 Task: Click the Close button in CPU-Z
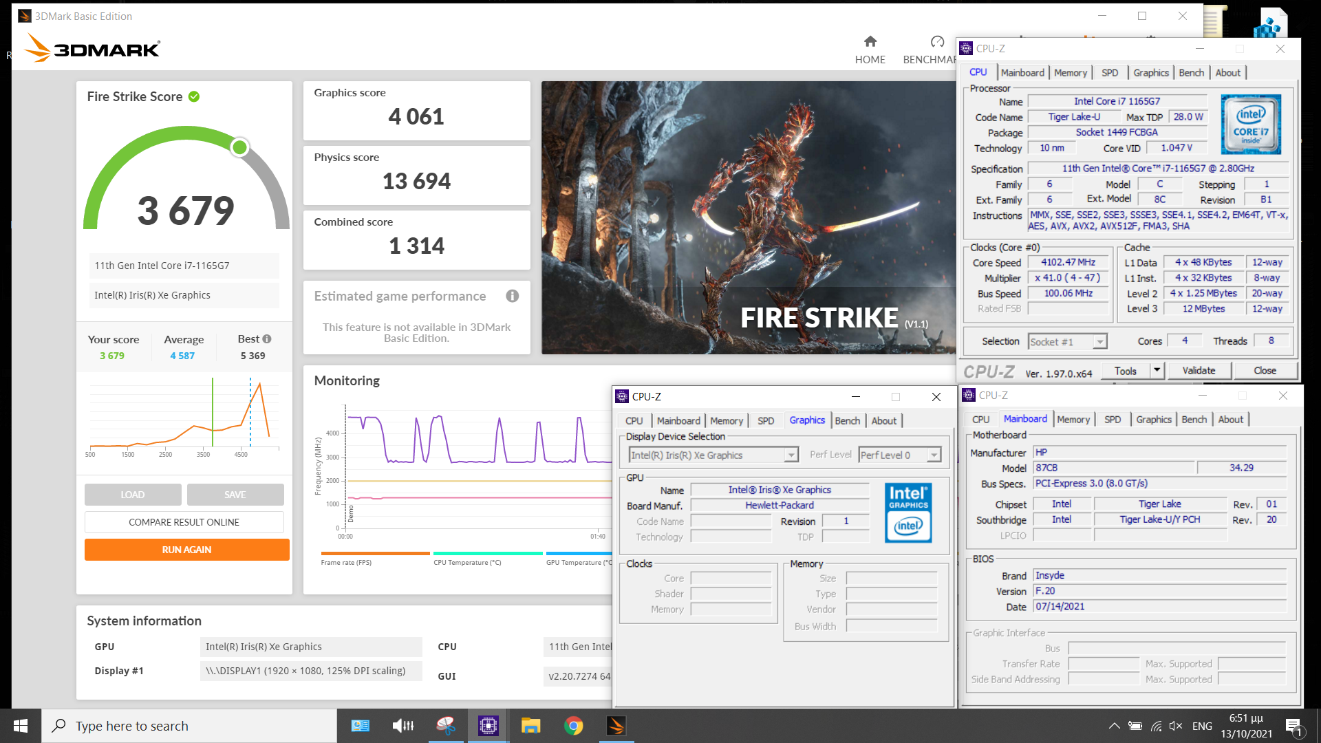pos(1265,371)
